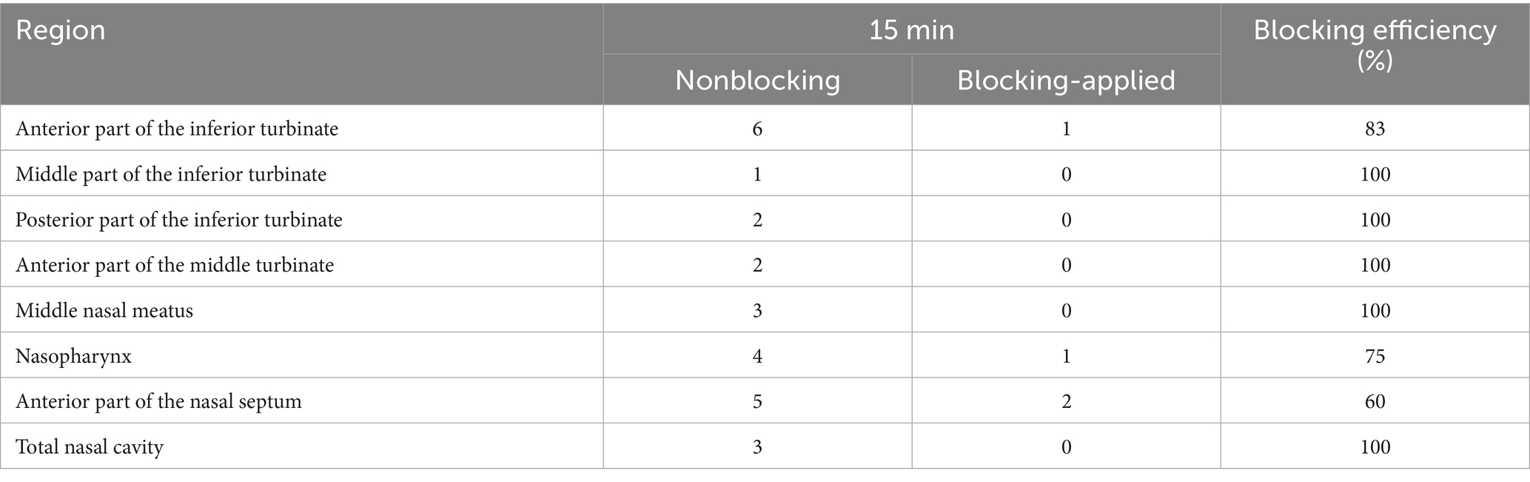Click the Region column header
The image size is (1530, 482).
(61, 31)
